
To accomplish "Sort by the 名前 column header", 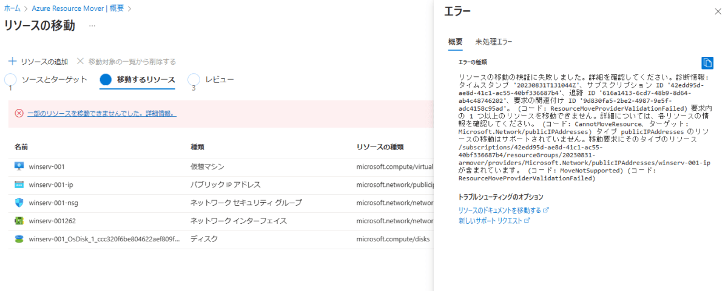I will click(x=21, y=147).
